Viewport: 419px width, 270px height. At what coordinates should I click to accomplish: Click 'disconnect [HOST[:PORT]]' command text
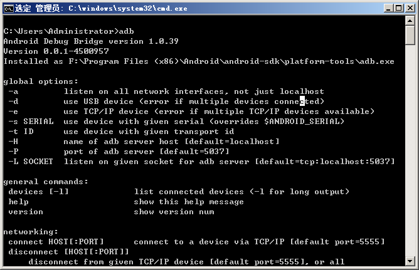[x=68, y=252]
